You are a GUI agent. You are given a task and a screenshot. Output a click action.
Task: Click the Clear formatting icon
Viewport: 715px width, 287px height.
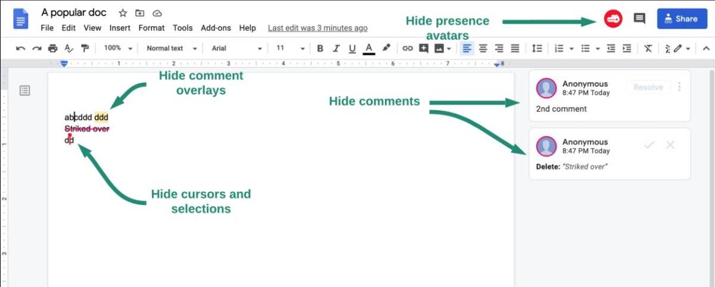click(648, 48)
